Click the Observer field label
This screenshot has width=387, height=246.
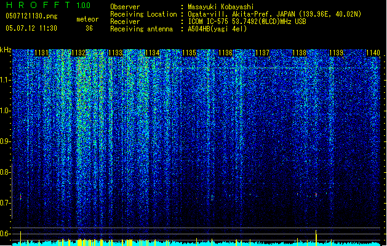[x=125, y=7]
